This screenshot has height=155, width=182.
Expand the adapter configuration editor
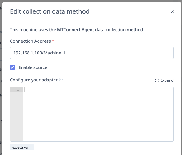[x=164, y=80]
